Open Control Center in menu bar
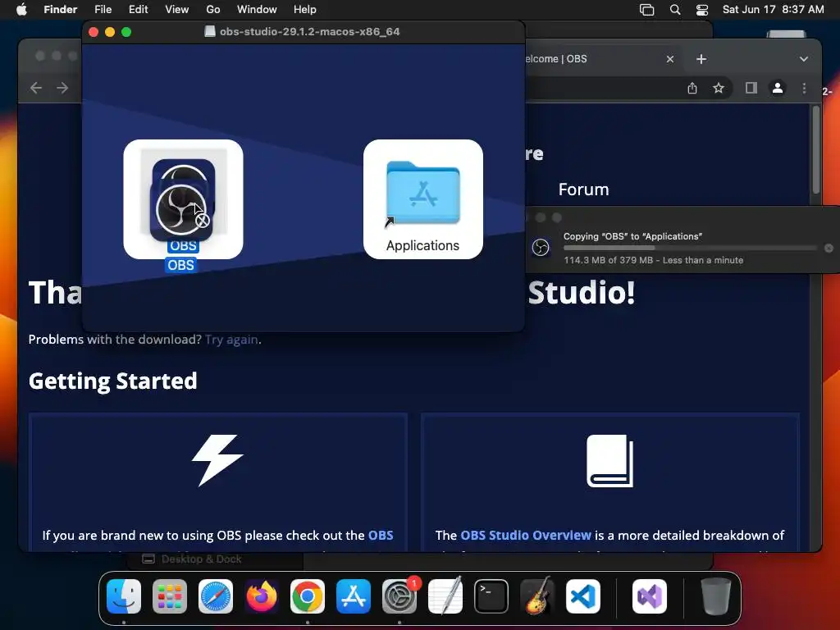 pyautogui.click(x=702, y=10)
